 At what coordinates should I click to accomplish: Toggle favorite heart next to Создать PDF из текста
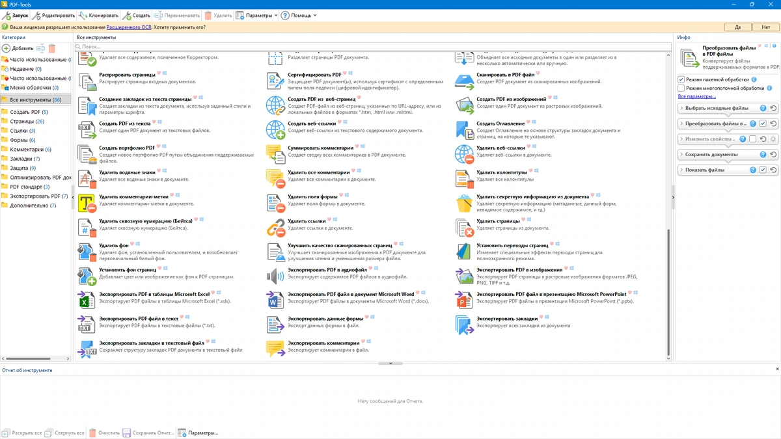pyautogui.click(x=154, y=122)
